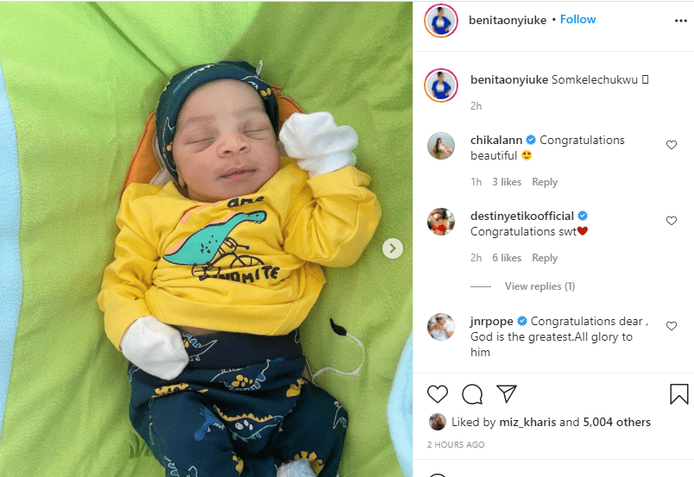Save the post with the bookmark icon
694x477 pixels.
678,394
